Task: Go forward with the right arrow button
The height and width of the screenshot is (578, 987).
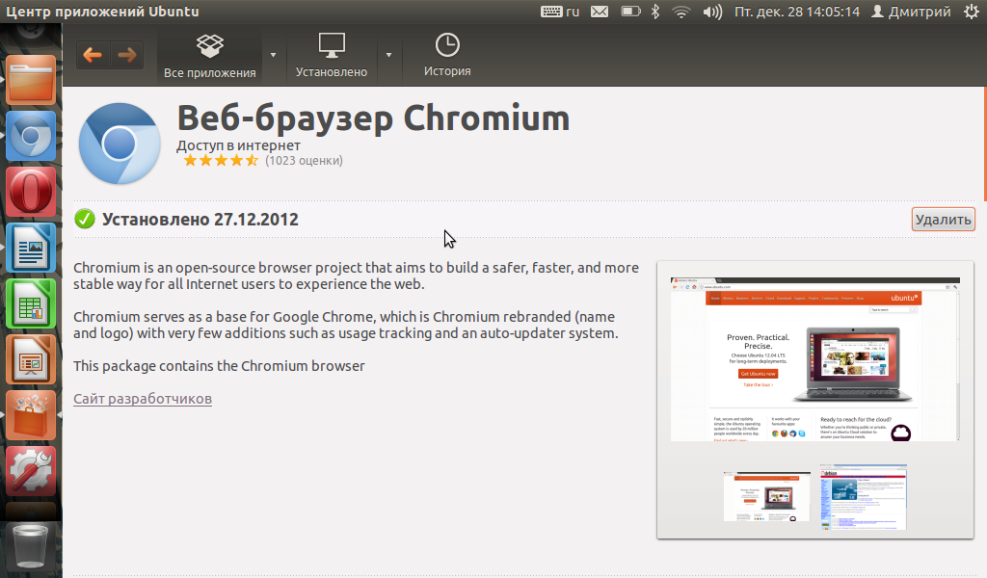Action: point(127,55)
